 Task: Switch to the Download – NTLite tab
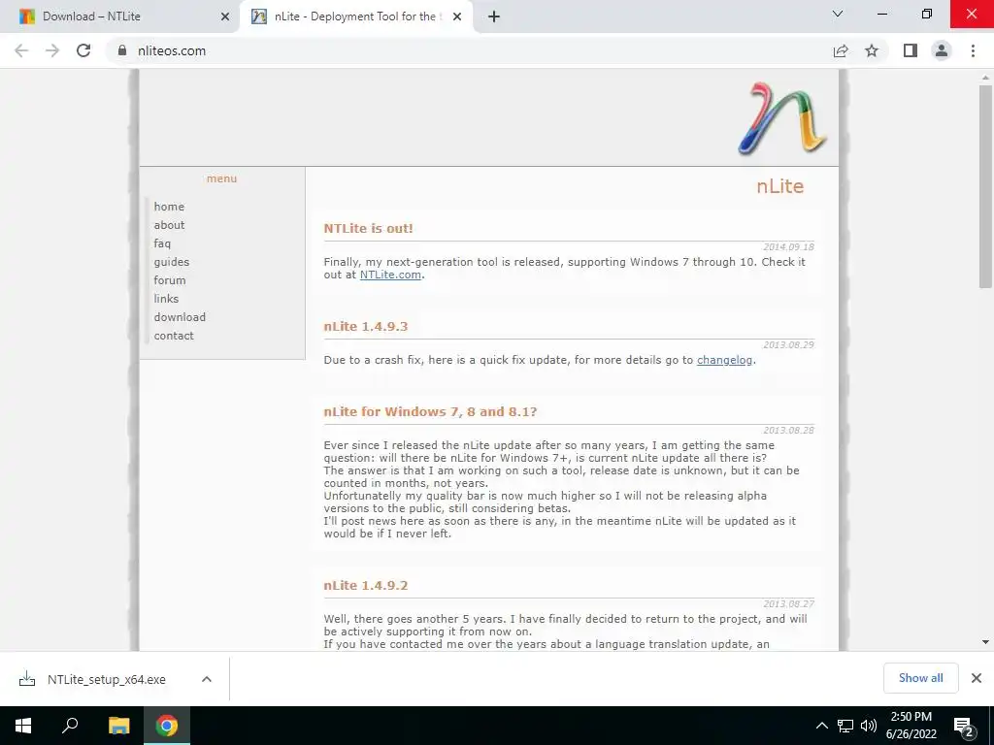click(x=120, y=16)
